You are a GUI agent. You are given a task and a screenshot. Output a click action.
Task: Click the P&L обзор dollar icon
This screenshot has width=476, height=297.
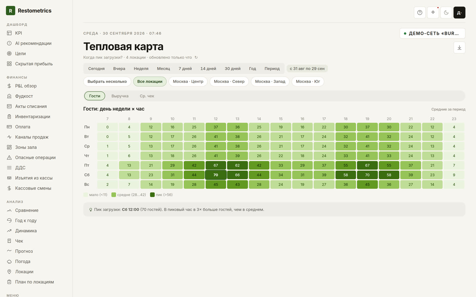point(9,86)
